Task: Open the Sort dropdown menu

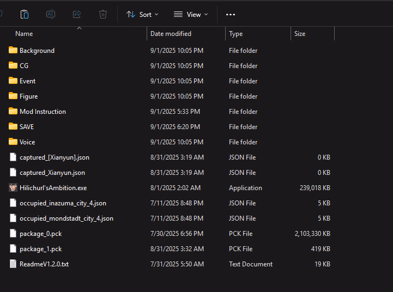Action: point(142,14)
